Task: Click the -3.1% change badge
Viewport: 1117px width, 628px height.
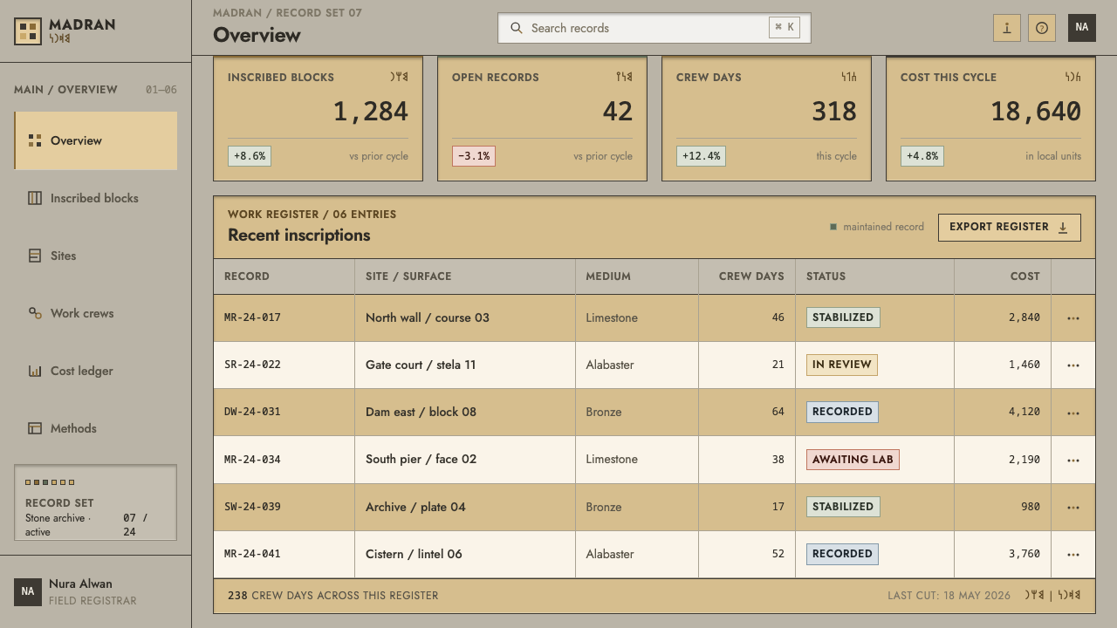Action: click(x=474, y=156)
